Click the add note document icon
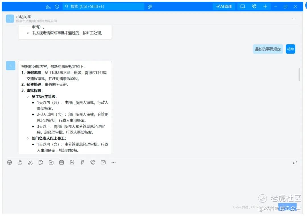The width and height of the screenshot is (307, 216). pyautogui.click(x=41, y=162)
